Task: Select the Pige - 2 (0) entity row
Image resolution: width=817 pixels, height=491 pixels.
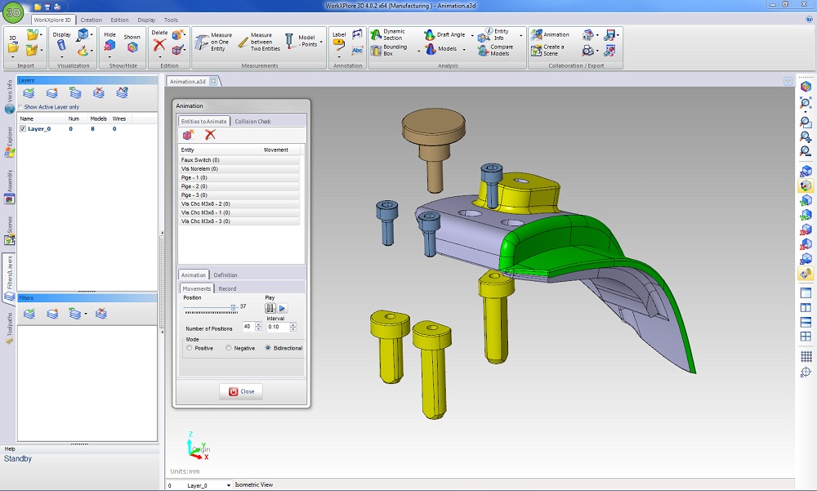Action: pyautogui.click(x=194, y=186)
